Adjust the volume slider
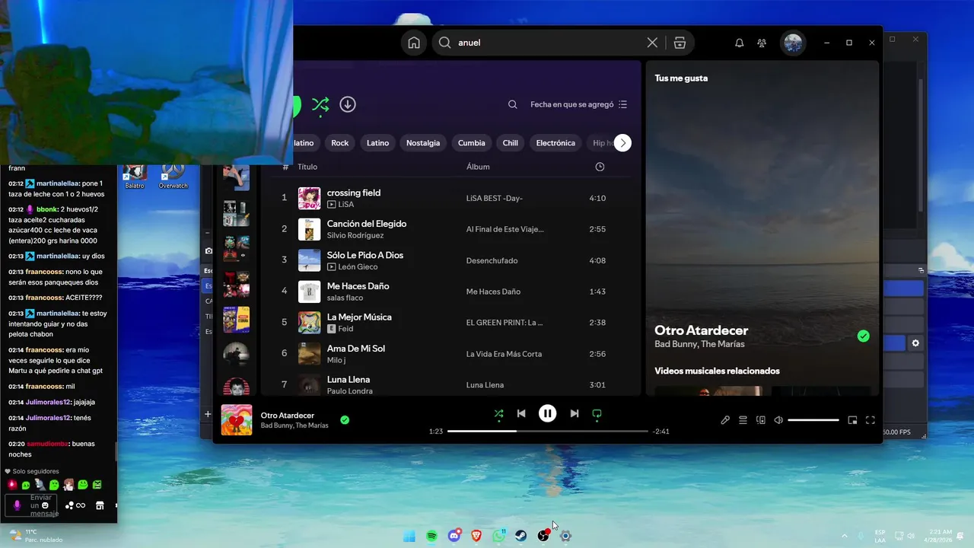 coord(813,420)
